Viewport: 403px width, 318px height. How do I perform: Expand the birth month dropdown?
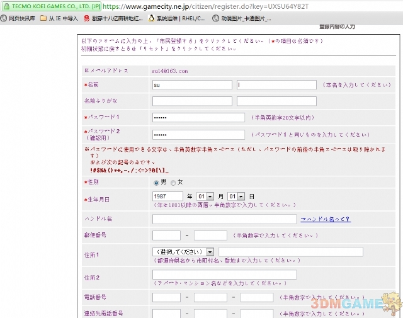[x=205, y=196]
